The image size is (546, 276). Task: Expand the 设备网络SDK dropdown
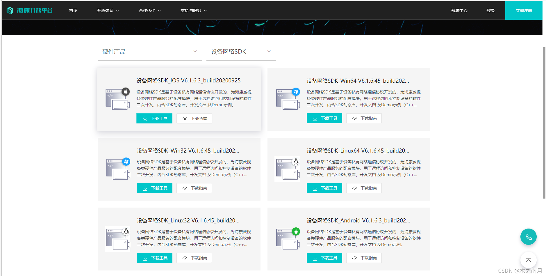coord(241,52)
